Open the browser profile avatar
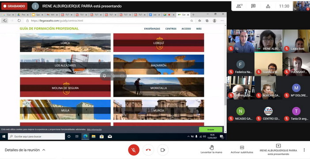 215,21
